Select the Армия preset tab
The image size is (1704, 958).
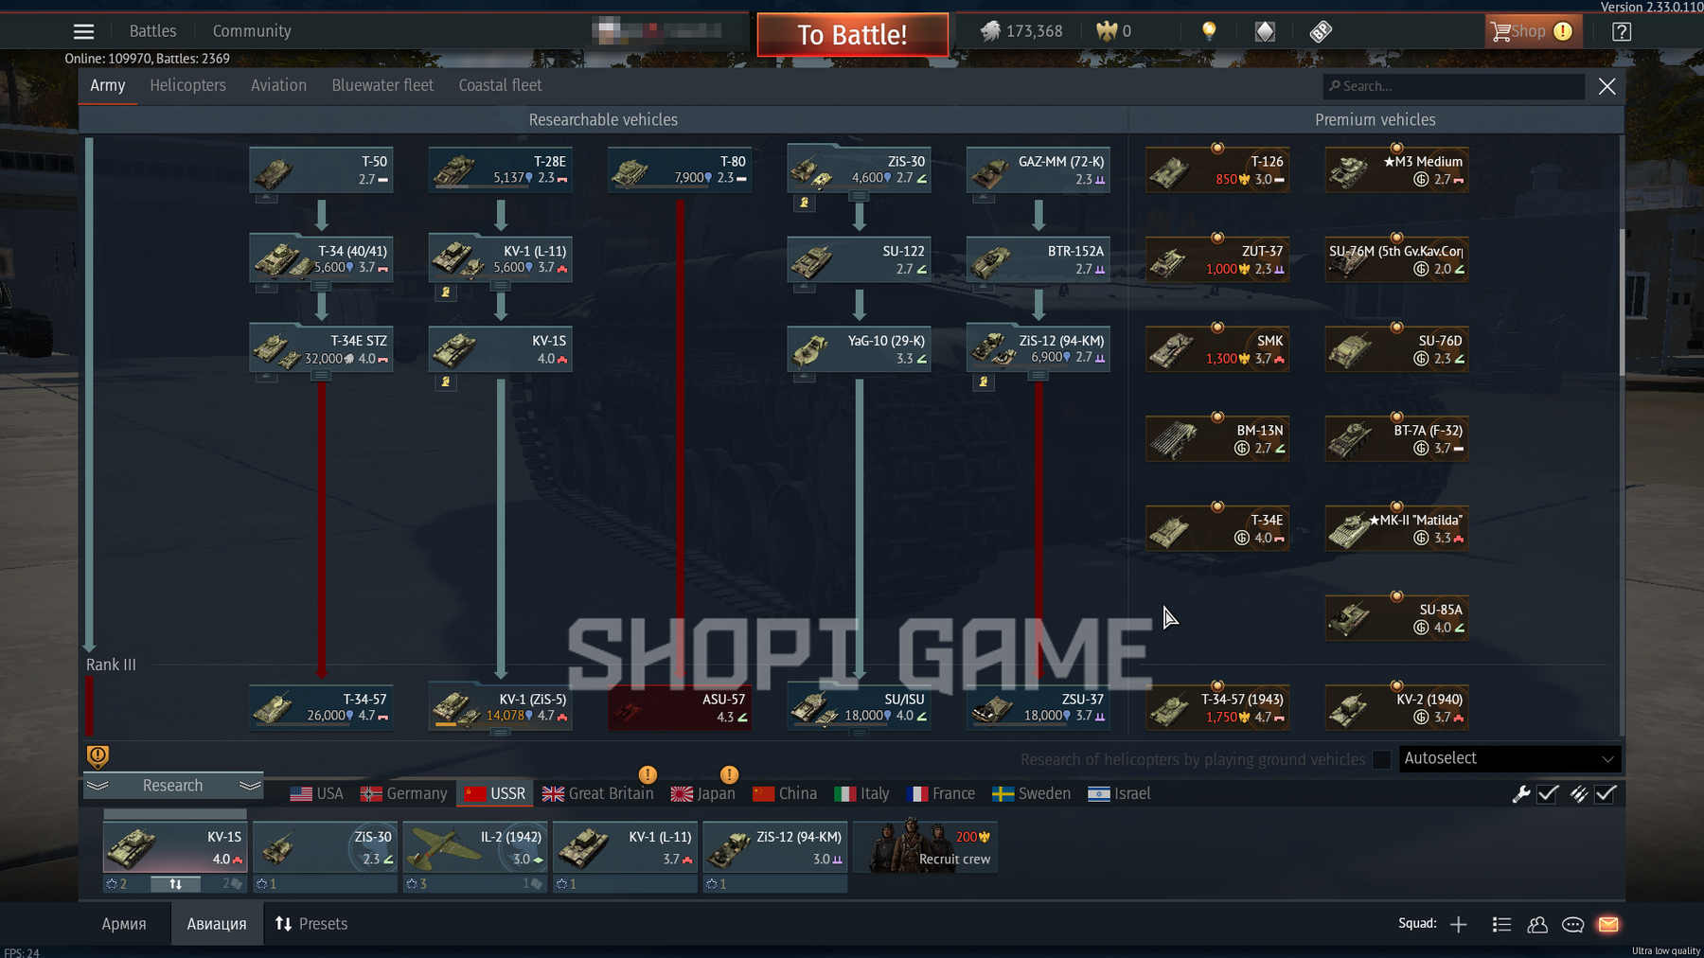(124, 924)
